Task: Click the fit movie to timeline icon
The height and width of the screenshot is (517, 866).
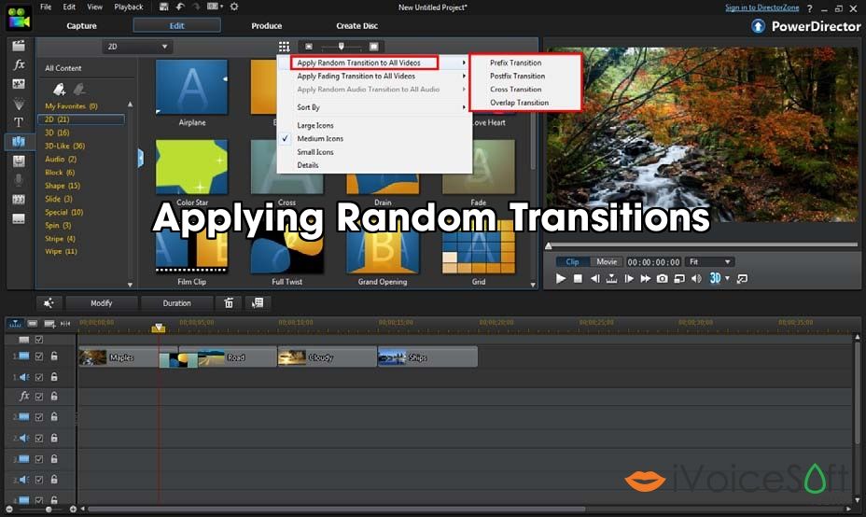Action: click(x=65, y=323)
